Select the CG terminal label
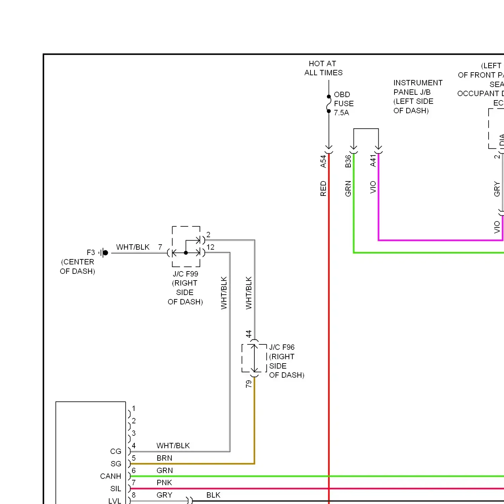 [116, 451]
